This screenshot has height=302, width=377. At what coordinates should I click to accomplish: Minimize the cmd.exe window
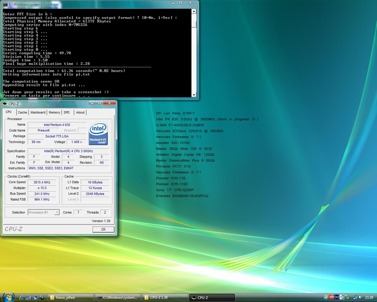(x=173, y=3)
